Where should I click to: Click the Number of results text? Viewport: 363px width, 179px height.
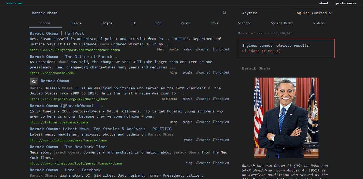265,33
